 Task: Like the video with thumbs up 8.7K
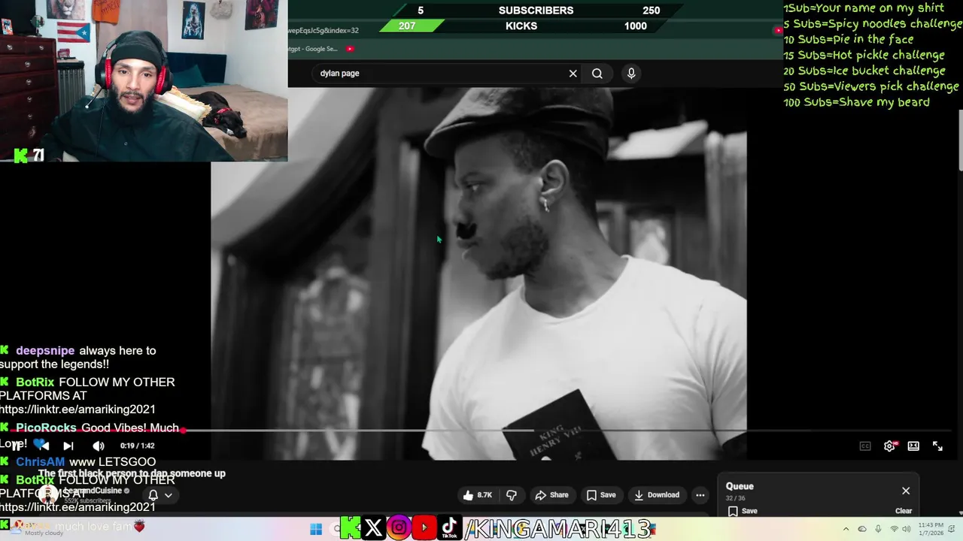477,495
